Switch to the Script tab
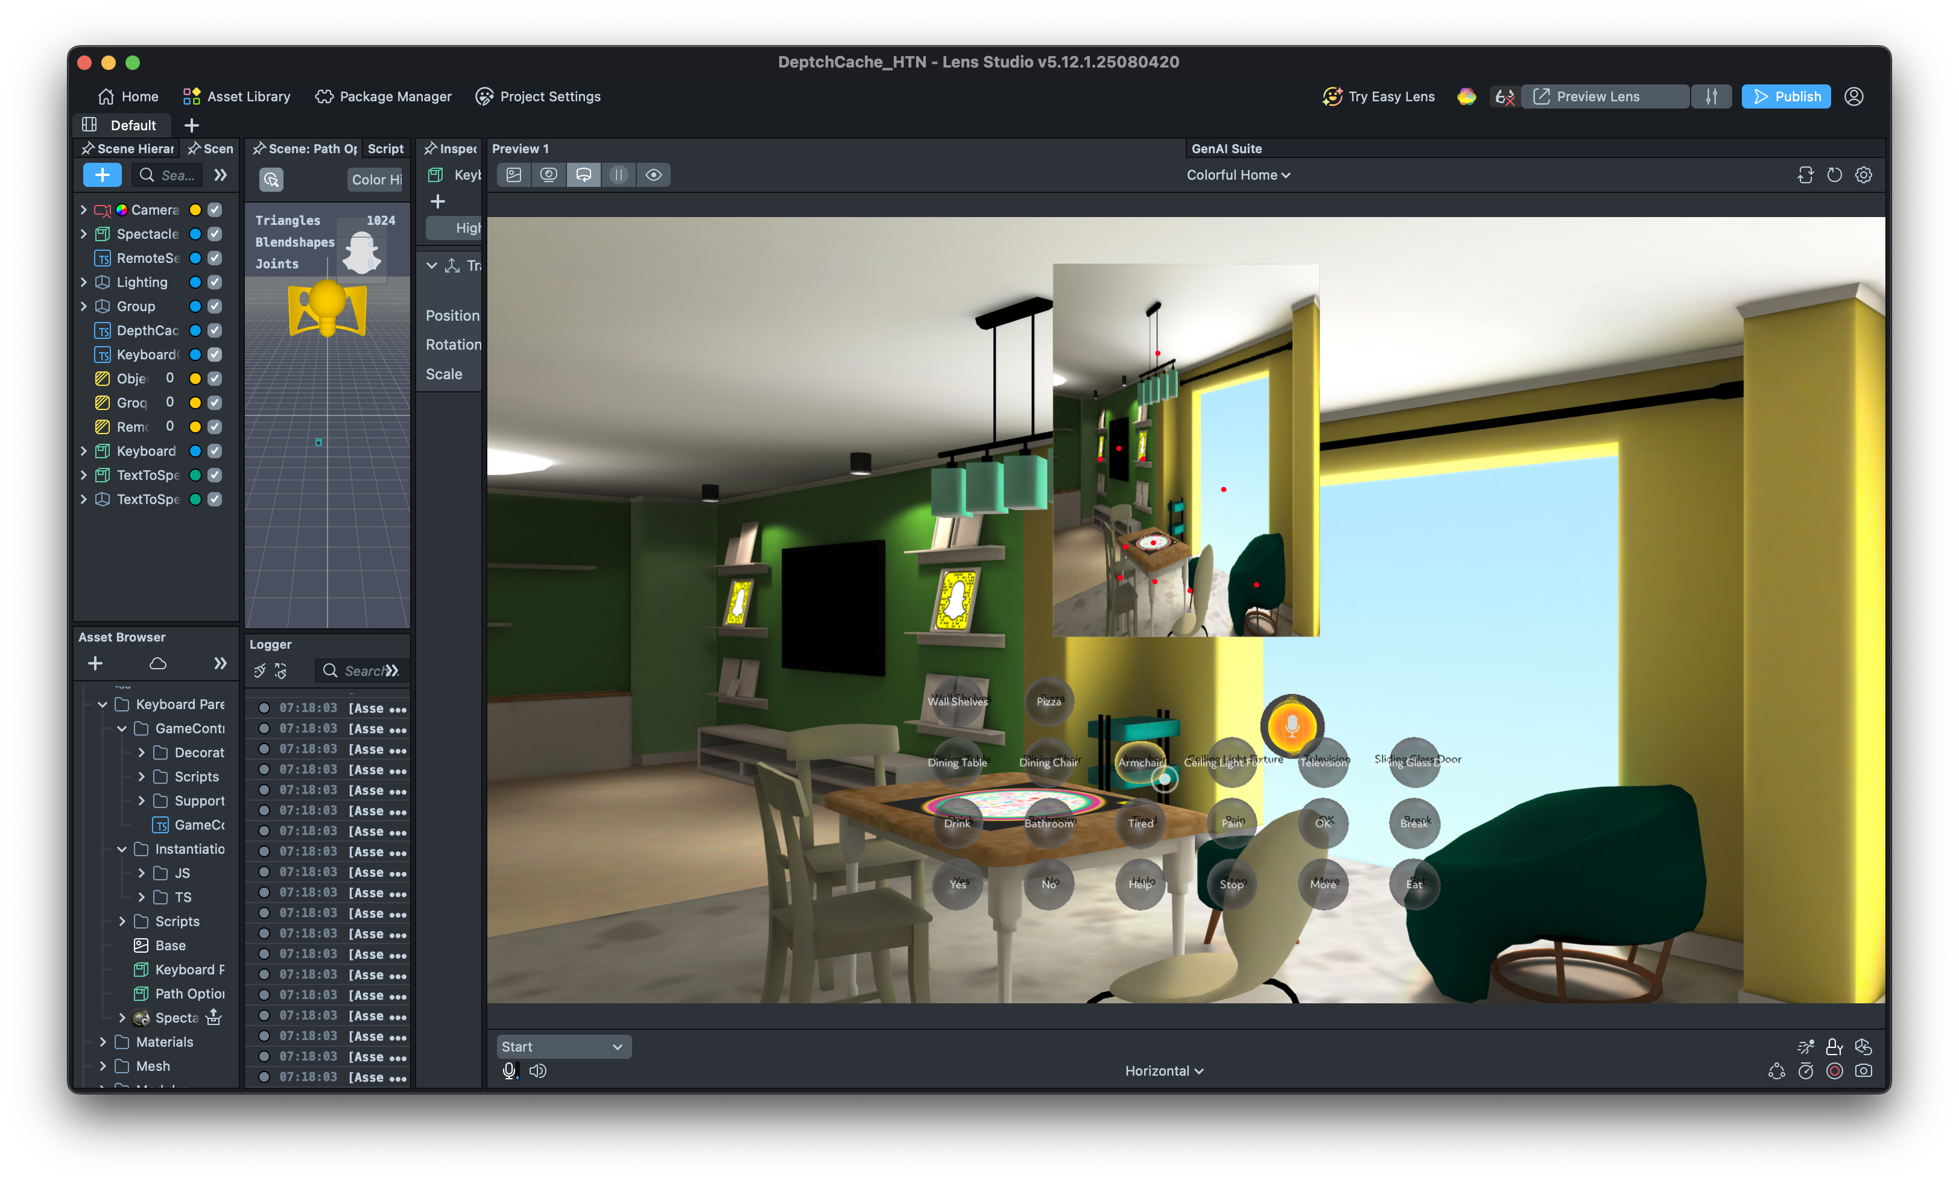Viewport: 1959px width, 1183px height. tap(385, 149)
